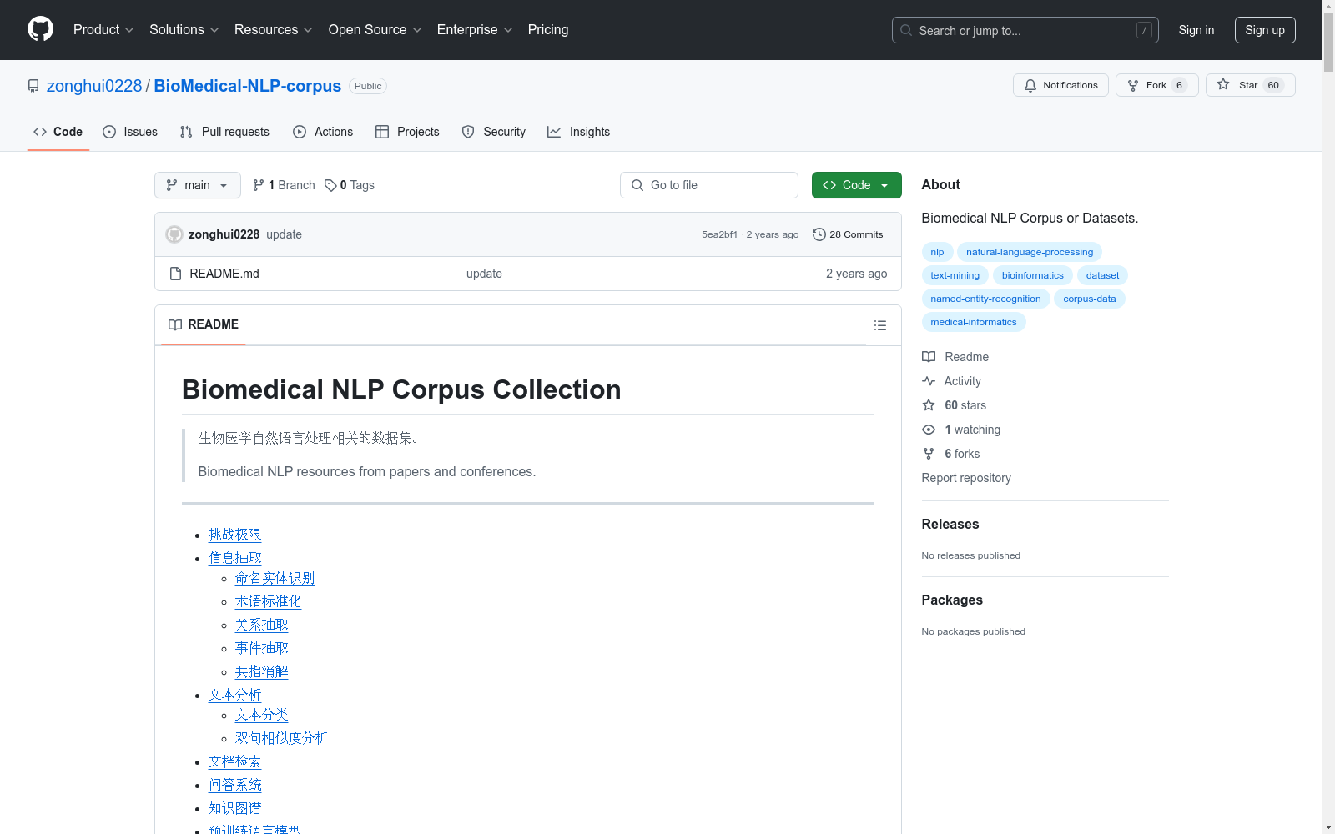Switch to the Actions tab
This screenshot has height=834, width=1335.
323,132
